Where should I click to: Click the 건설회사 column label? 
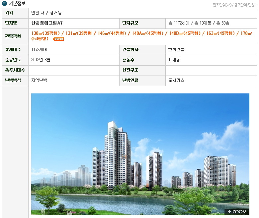[x=130, y=49]
